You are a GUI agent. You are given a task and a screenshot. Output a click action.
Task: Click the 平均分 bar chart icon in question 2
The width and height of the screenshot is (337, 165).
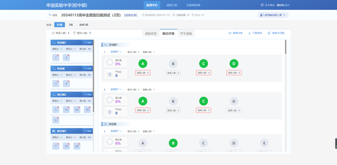[110, 112]
